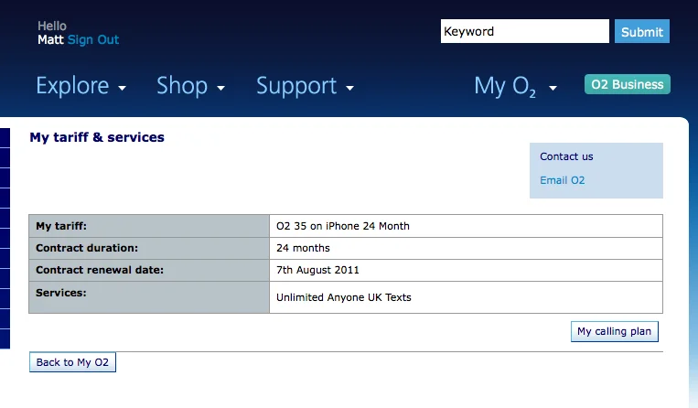Focus the Keyword search field
The image size is (698, 408).
525,31
